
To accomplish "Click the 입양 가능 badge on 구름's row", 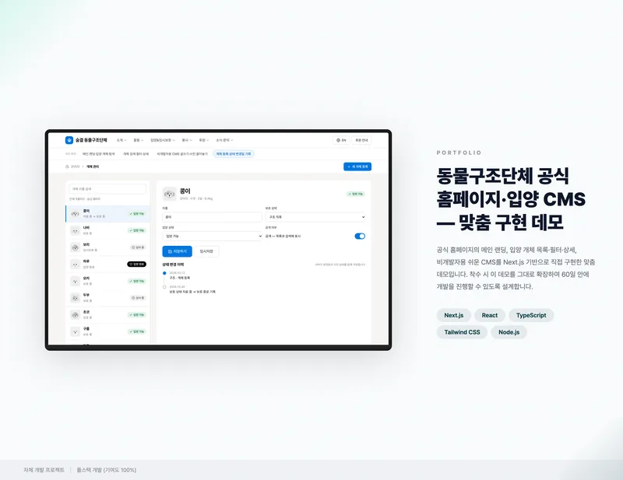I will coord(137,331).
